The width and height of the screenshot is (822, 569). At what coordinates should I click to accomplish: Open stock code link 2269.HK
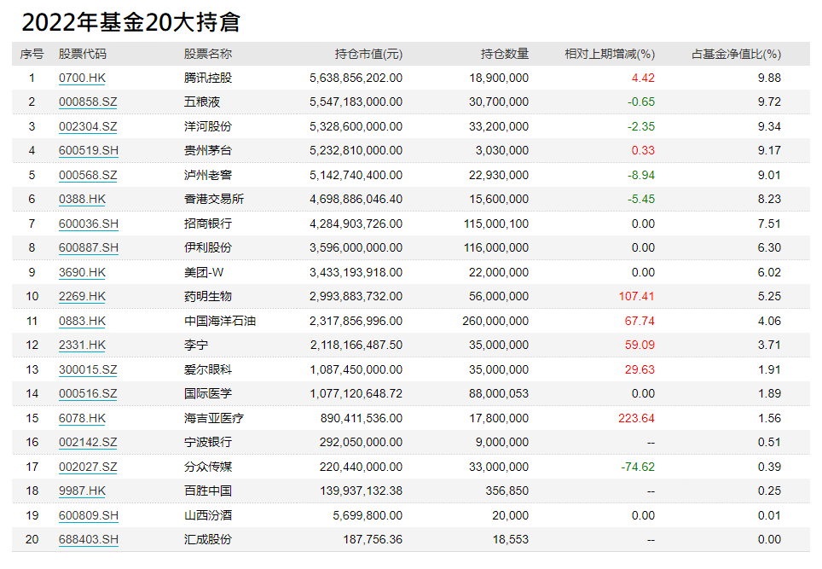82,296
